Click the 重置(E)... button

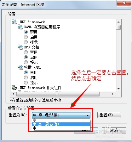tap(109, 115)
